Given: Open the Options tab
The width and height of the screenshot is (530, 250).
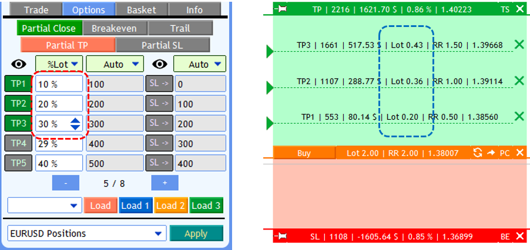Looking at the screenshot, I should (89, 9).
